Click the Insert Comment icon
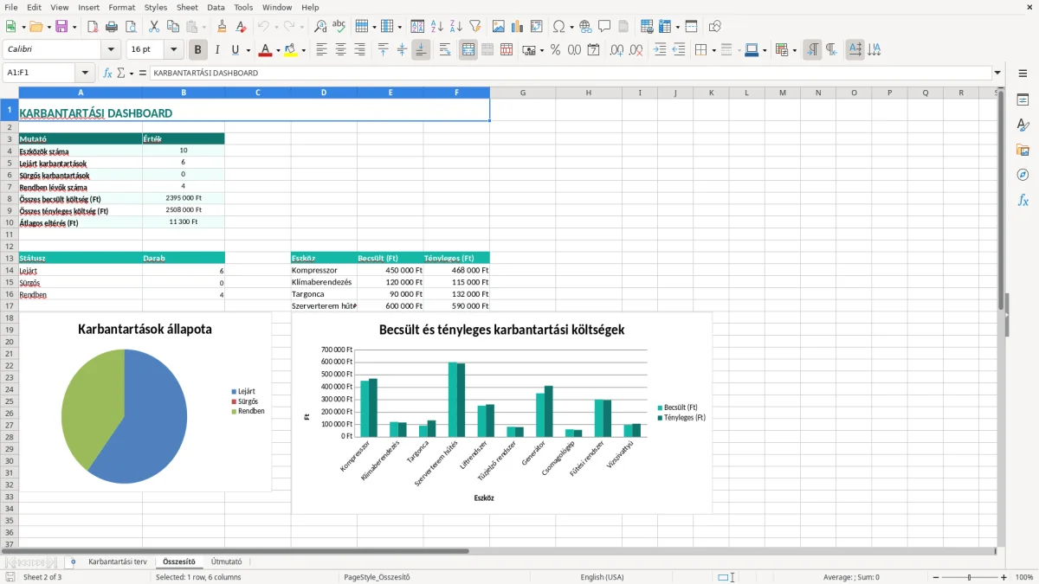Screen dimensions: 1039x584 (x=604, y=27)
